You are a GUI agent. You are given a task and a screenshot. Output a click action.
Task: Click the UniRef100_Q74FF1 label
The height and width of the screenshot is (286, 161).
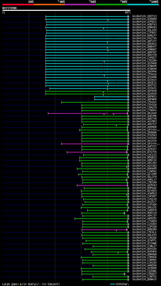point(145,241)
